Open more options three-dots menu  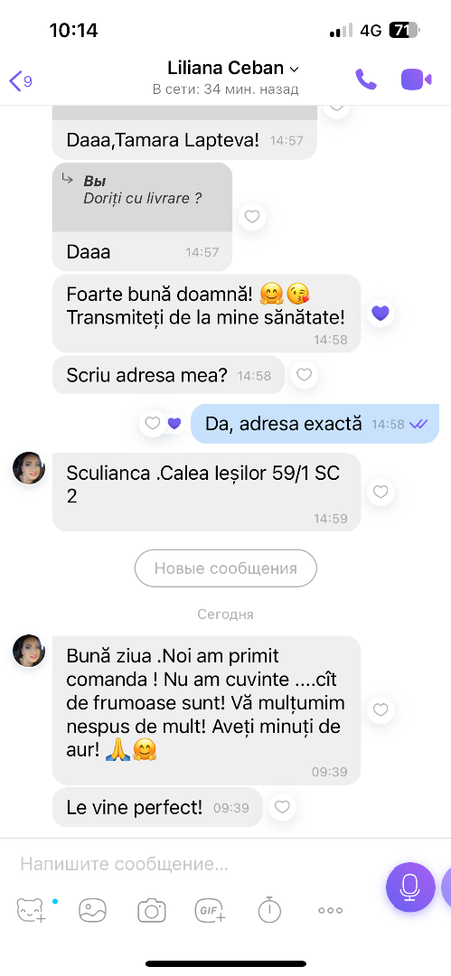coord(330,910)
